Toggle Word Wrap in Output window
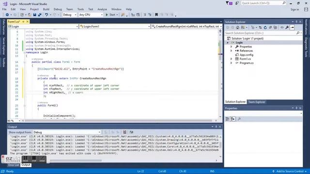The width and height of the screenshot is (310, 174). 131,132
